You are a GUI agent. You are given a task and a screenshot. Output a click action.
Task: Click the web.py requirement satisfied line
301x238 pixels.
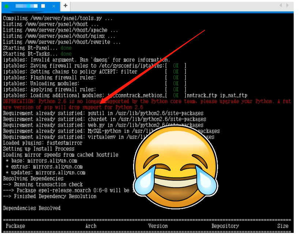103,125
